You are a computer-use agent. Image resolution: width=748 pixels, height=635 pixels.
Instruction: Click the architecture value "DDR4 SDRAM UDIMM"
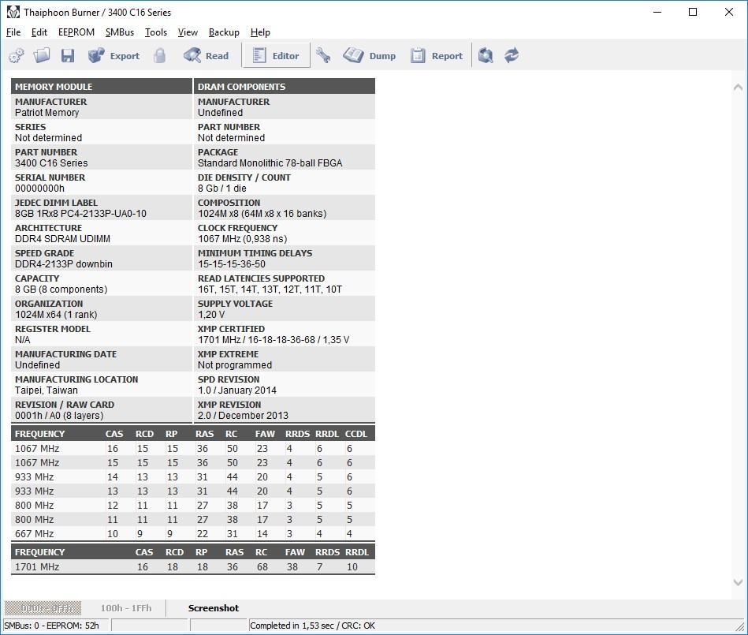62,239
